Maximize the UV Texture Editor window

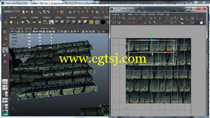coord(194,9)
